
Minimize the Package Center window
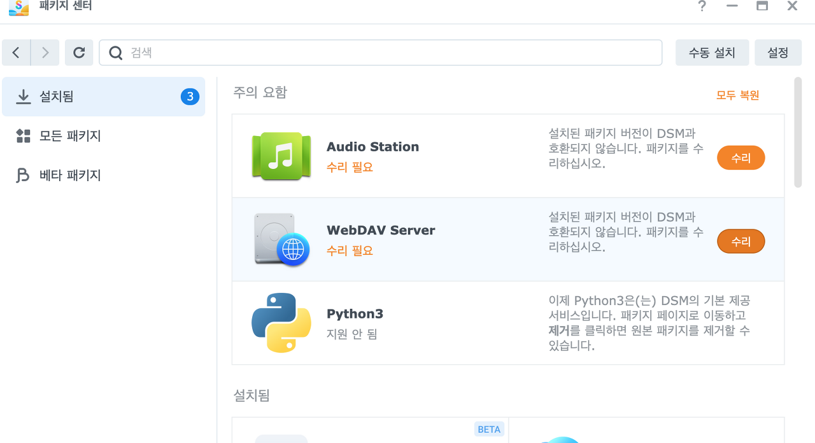coord(732,6)
